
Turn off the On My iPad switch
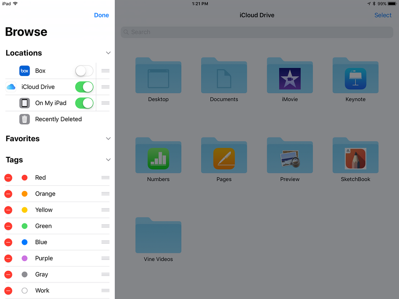84,103
